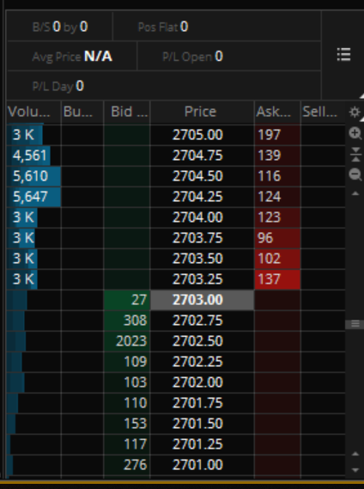
Task: Click the Price column header
Action: tap(203, 112)
